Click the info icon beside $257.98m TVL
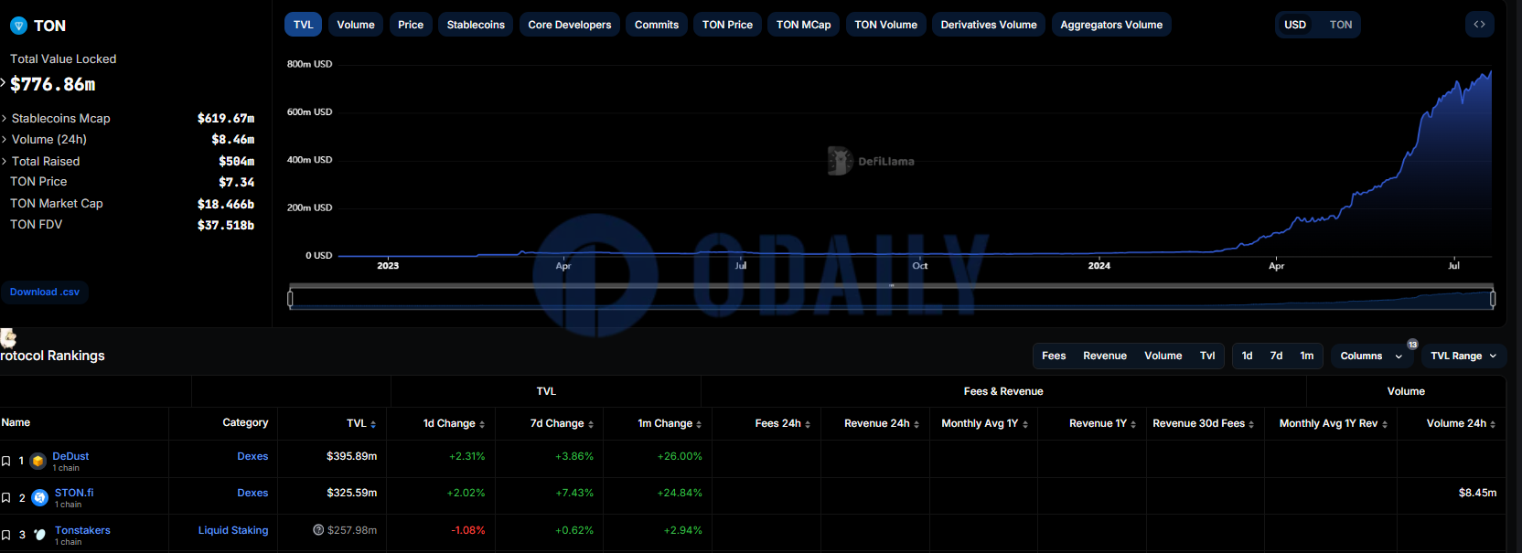 tap(318, 530)
